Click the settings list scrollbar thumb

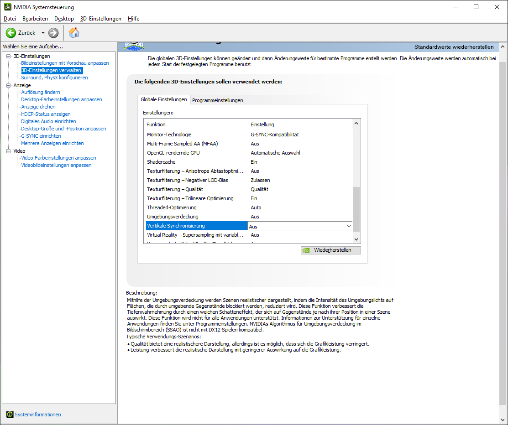click(356, 209)
